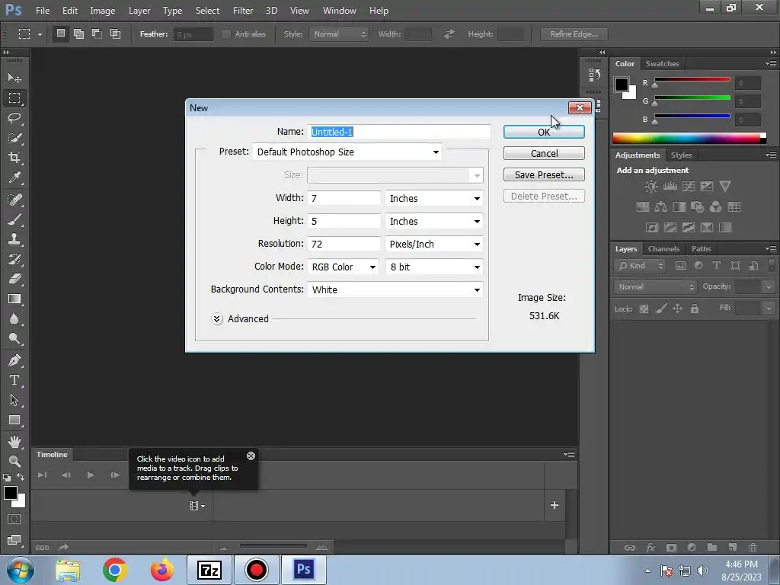This screenshot has width=780, height=585.
Task: Click the Brightness/Contrast adjustment icon
Action: pos(651,187)
